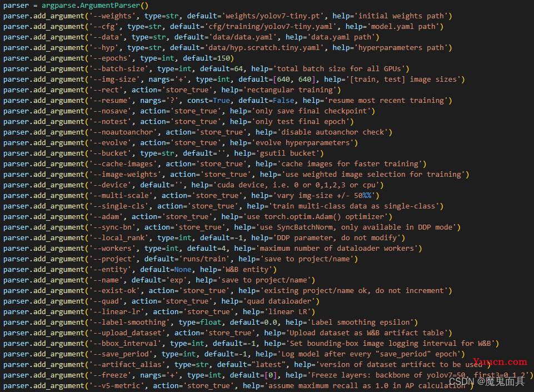Viewport: 534px width, 392px height.
Task: Click the '--bbox_interval' argument string
Action: tap(126, 344)
